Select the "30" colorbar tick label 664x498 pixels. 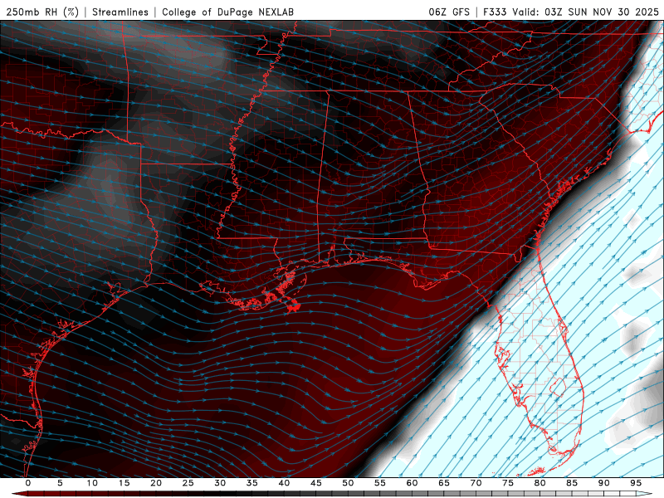(220, 483)
